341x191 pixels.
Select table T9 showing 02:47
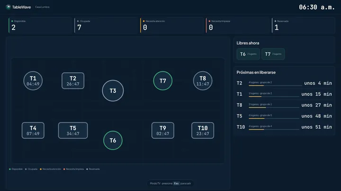point(162,130)
